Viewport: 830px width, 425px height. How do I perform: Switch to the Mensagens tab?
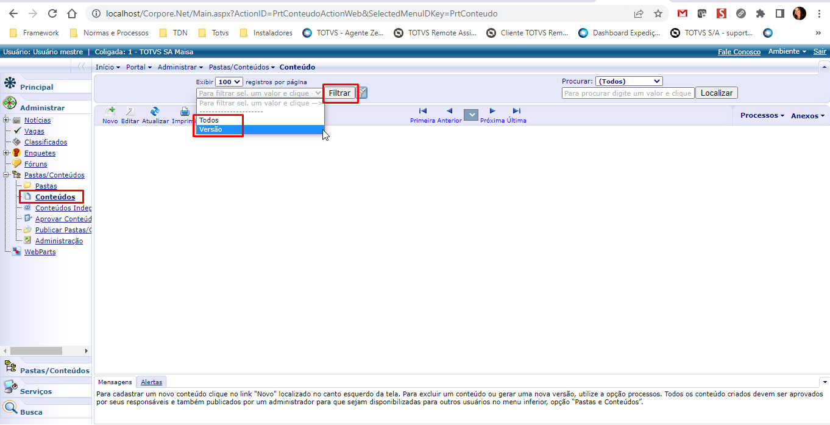115,382
